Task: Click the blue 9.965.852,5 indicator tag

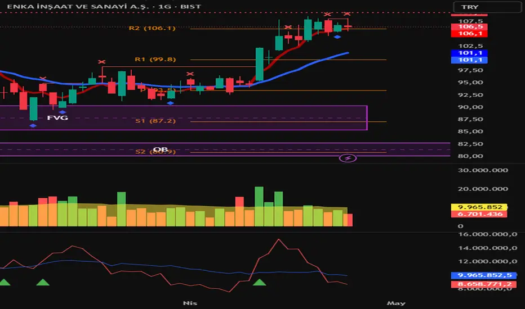Action: point(483,275)
